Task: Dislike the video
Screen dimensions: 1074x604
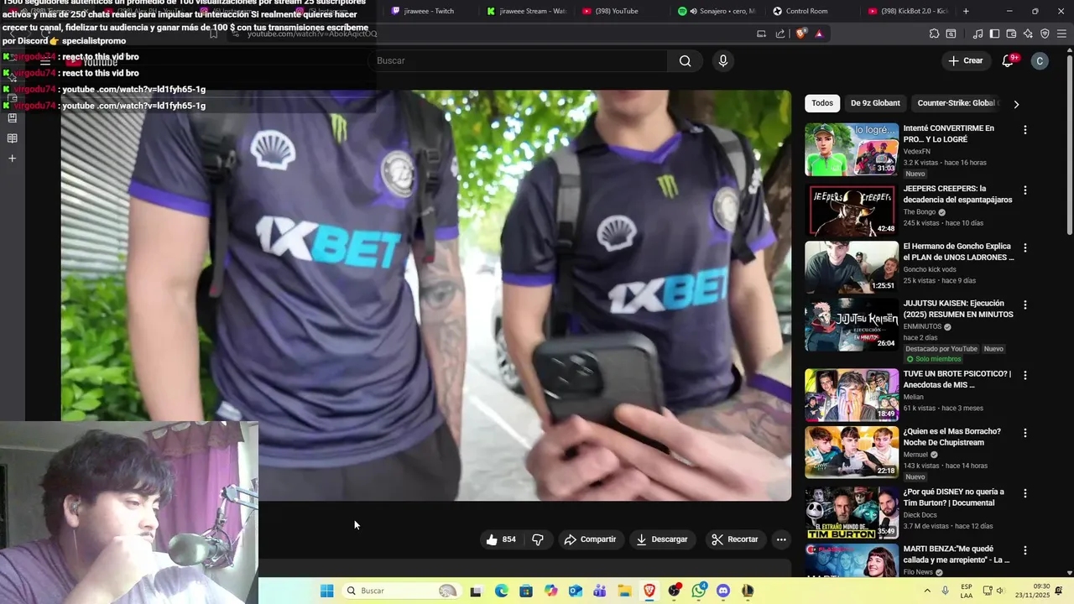Action: pyautogui.click(x=539, y=539)
